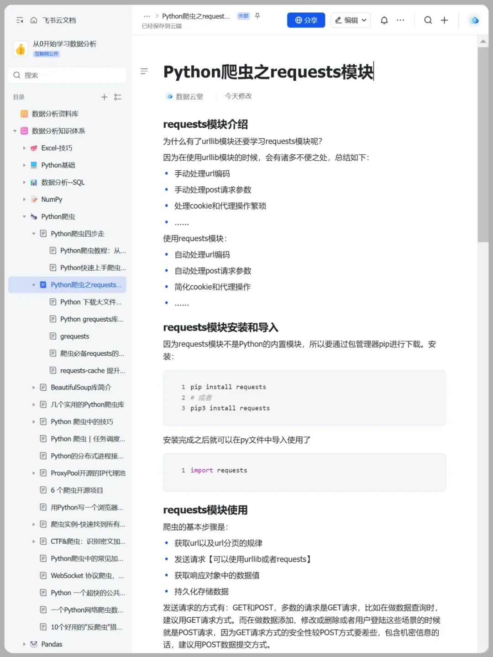The image size is (493, 657).
Task: Open notifications via the bell icon
Action: coord(384,20)
